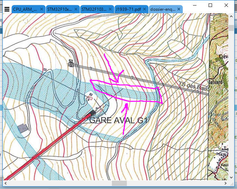Close the CPU_ARM tab
Image resolution: width=237 pixels, height=189 pixels.
coord(42,9)
